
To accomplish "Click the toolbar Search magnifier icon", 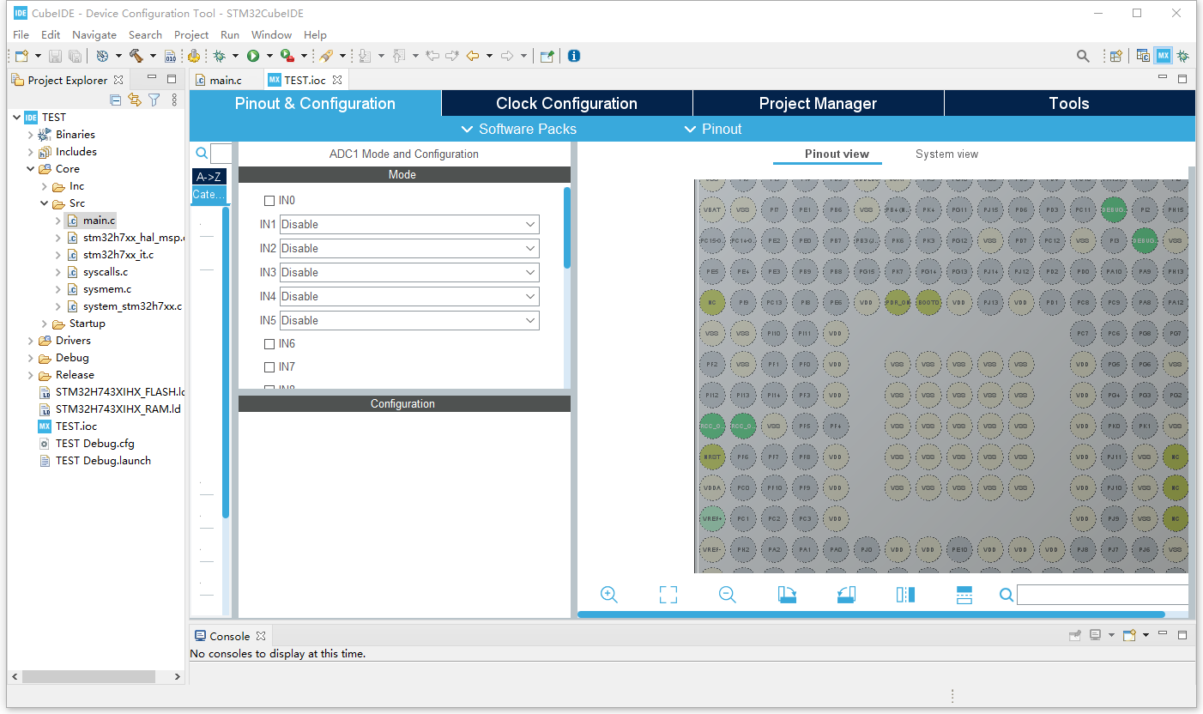I will pos(1083,56).
